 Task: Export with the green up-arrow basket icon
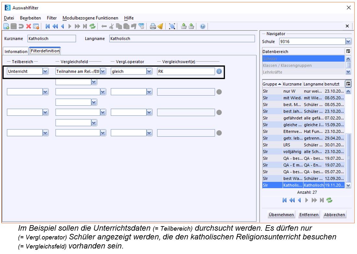(191, 26)
